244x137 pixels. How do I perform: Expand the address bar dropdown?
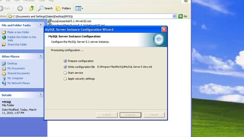coord(174,16)
